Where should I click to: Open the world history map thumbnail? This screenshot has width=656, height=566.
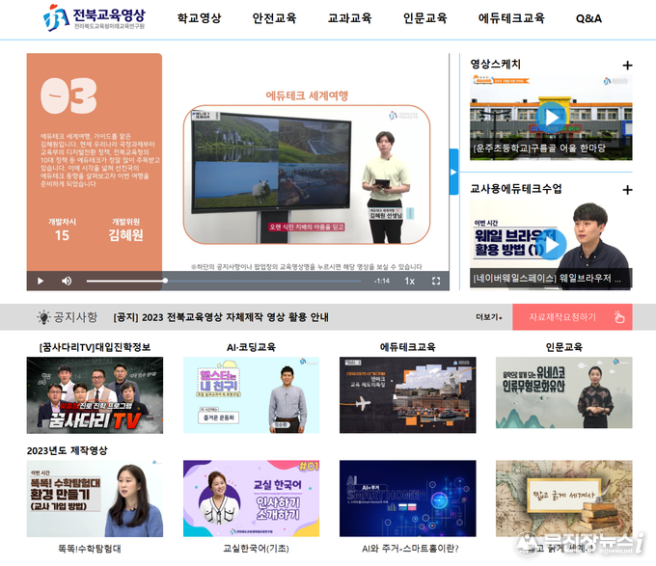[564, 499]
